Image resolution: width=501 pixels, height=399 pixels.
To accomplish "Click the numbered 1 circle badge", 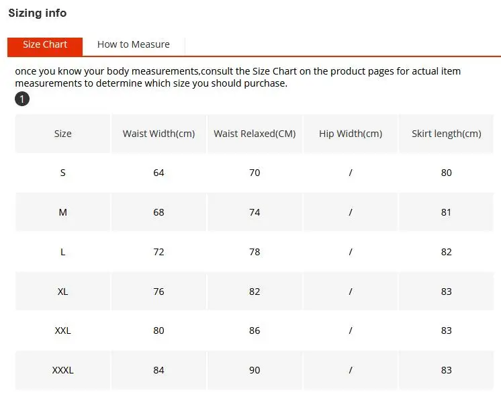I will [x=22, y=99].
